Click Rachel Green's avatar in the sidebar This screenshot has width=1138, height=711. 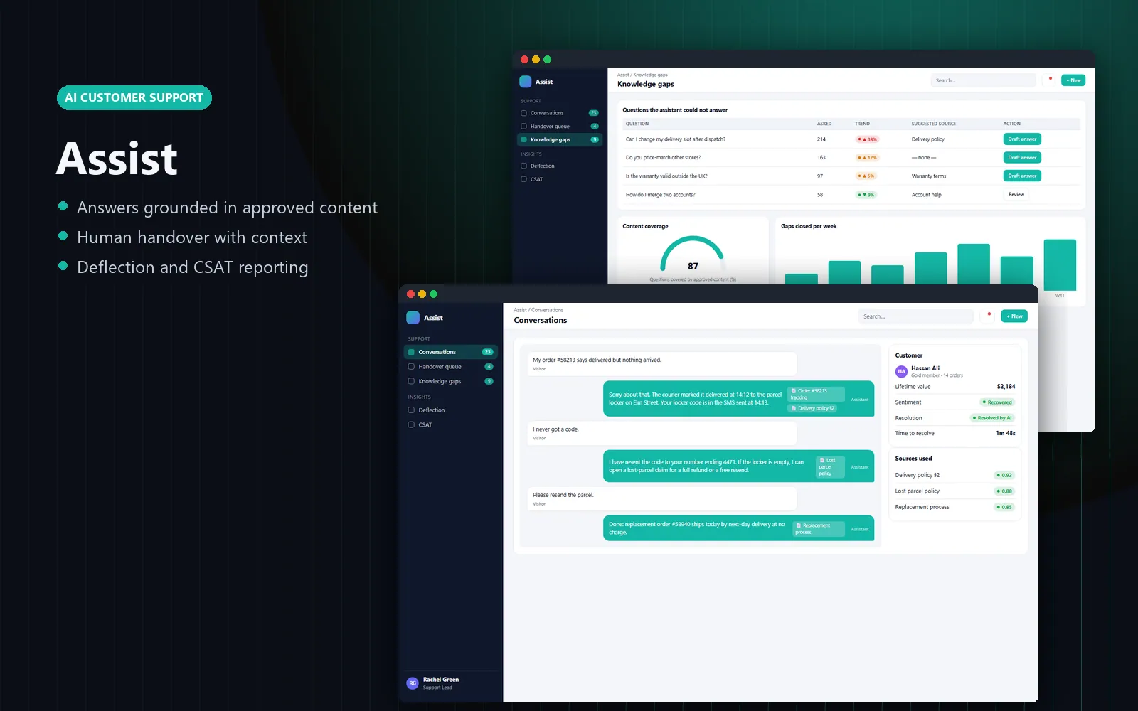click(413, 683)
